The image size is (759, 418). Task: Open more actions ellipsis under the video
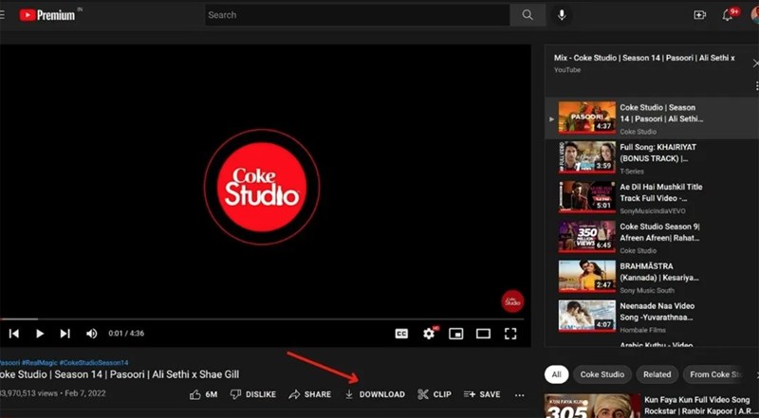tap(519, 394)
